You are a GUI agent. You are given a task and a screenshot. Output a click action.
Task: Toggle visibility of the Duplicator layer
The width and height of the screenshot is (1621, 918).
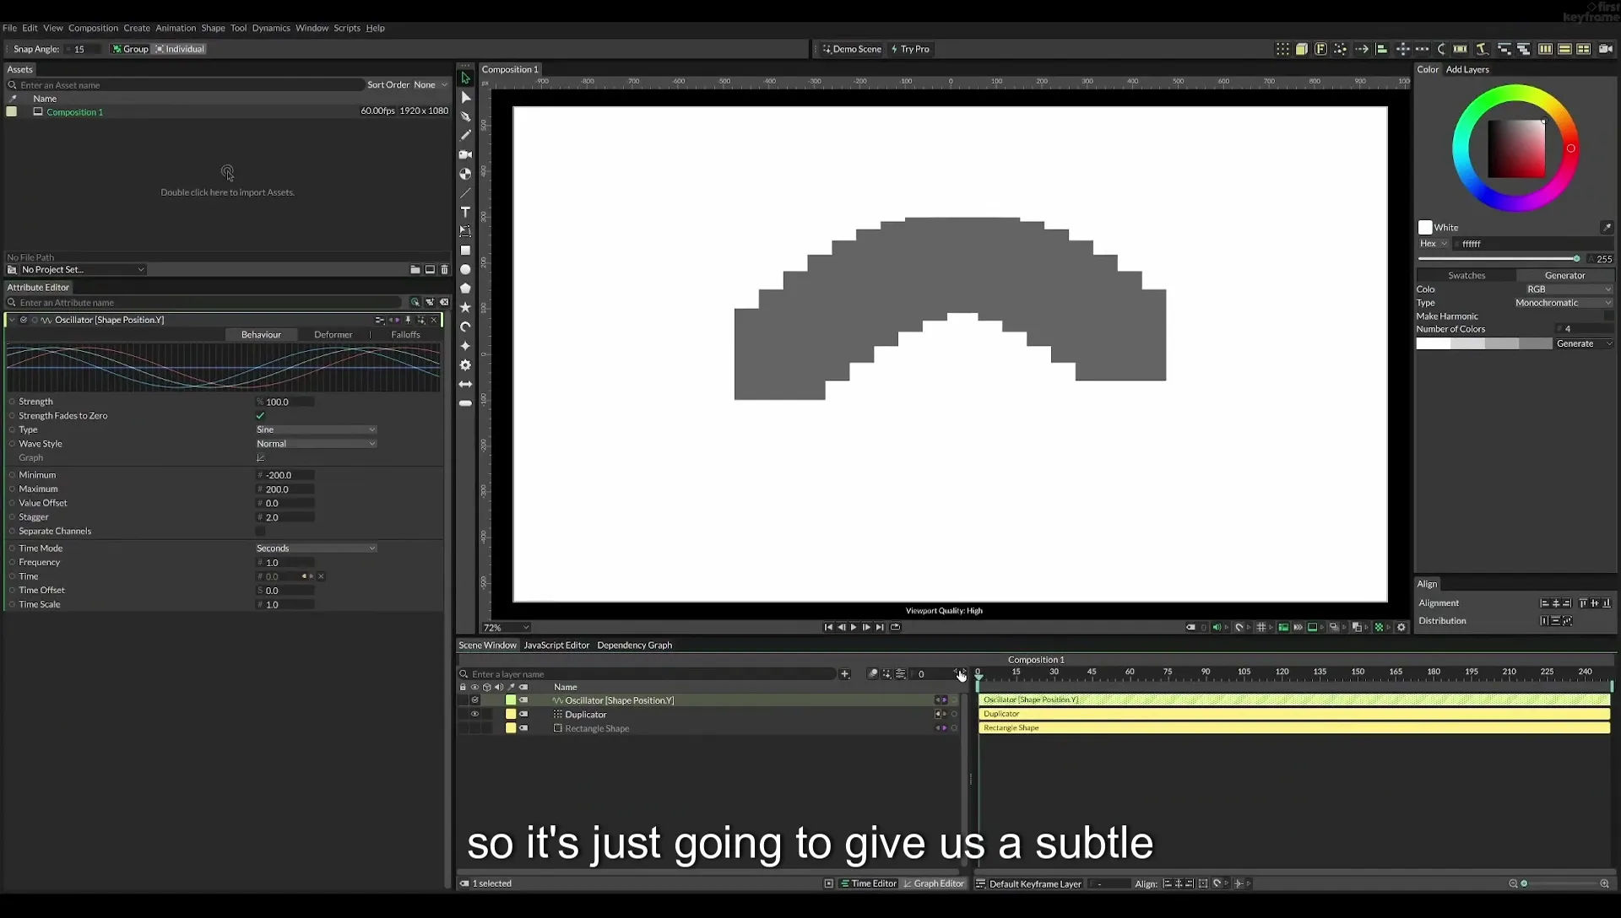tap(474, 715)
